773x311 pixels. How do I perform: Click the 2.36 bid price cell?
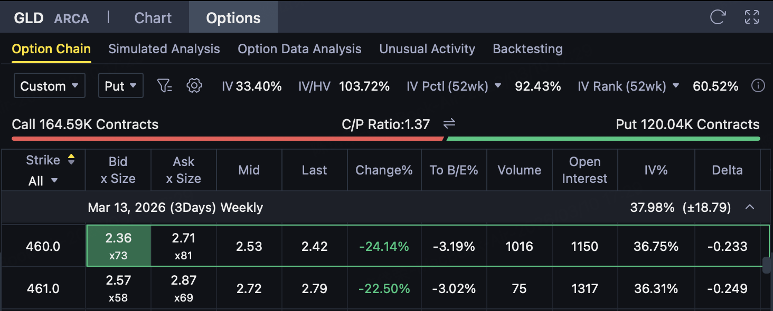pos(118,246)
